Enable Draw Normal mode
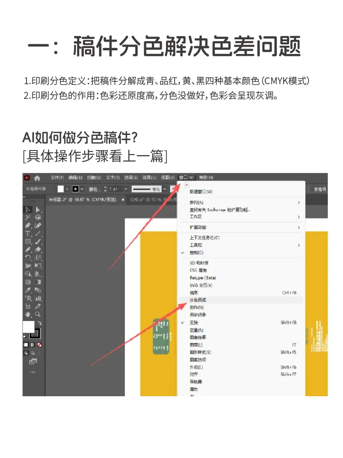This screenshot has height=458, width=343. click(x=26, y=353)
